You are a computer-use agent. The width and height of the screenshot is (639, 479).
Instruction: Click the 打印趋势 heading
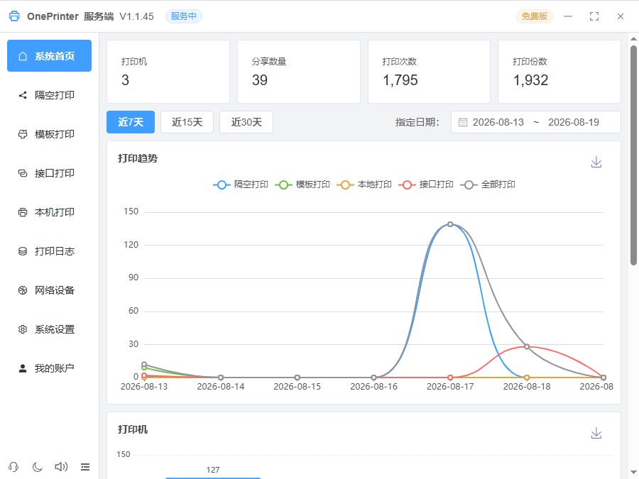(138, 158)
